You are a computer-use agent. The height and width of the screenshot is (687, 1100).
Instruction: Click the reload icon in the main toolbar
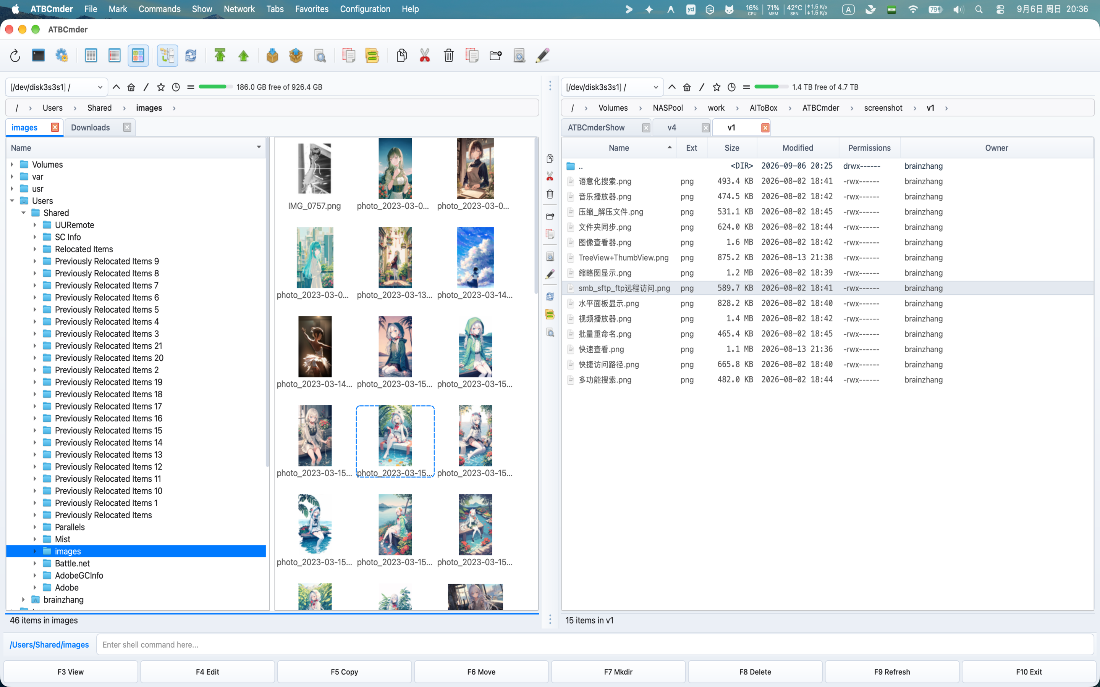click(15, 56)
